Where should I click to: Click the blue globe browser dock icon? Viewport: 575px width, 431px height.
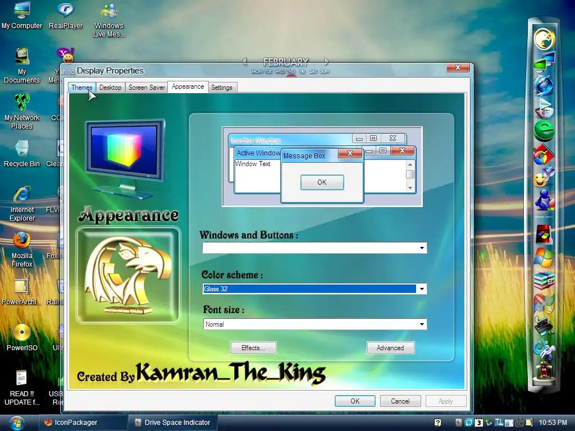(x=544, y=85)
